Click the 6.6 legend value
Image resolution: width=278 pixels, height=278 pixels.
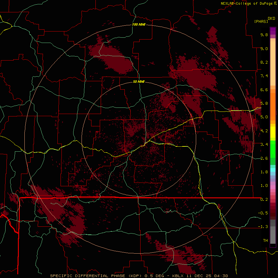point(264,90)
